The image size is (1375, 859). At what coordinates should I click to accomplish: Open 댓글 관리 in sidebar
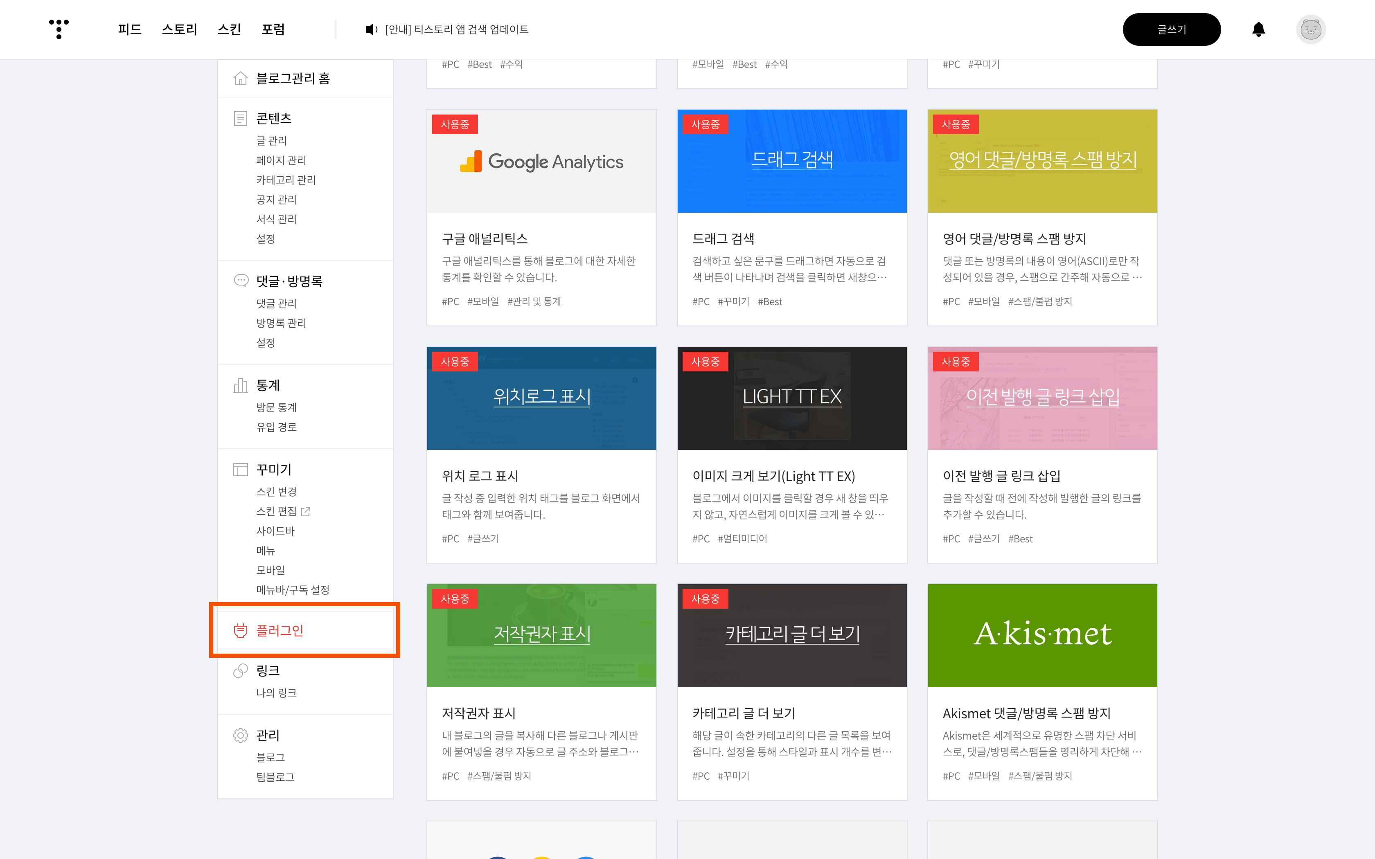coord(276,304)
